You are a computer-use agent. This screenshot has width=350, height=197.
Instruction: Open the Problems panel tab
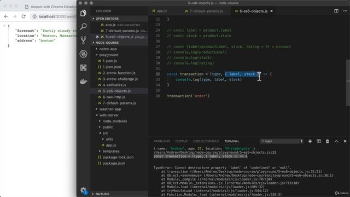pos(162,141)
